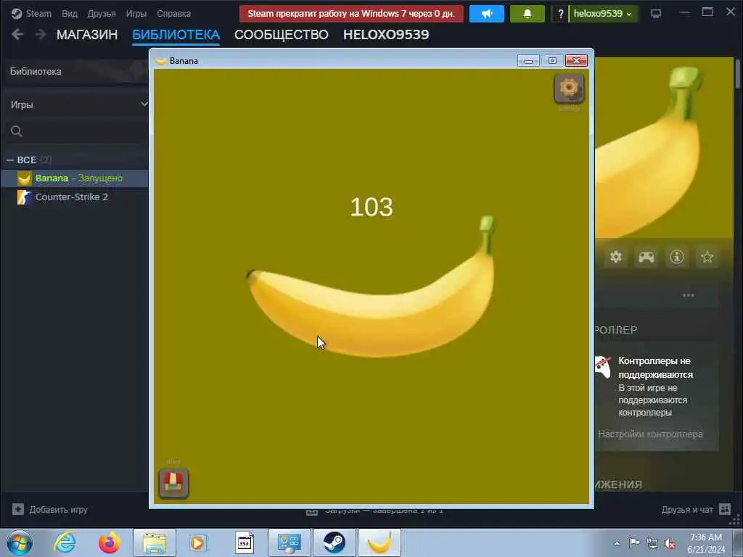Click the controller icon on Banana page
The image size is (743, 557).
(646, 257)
